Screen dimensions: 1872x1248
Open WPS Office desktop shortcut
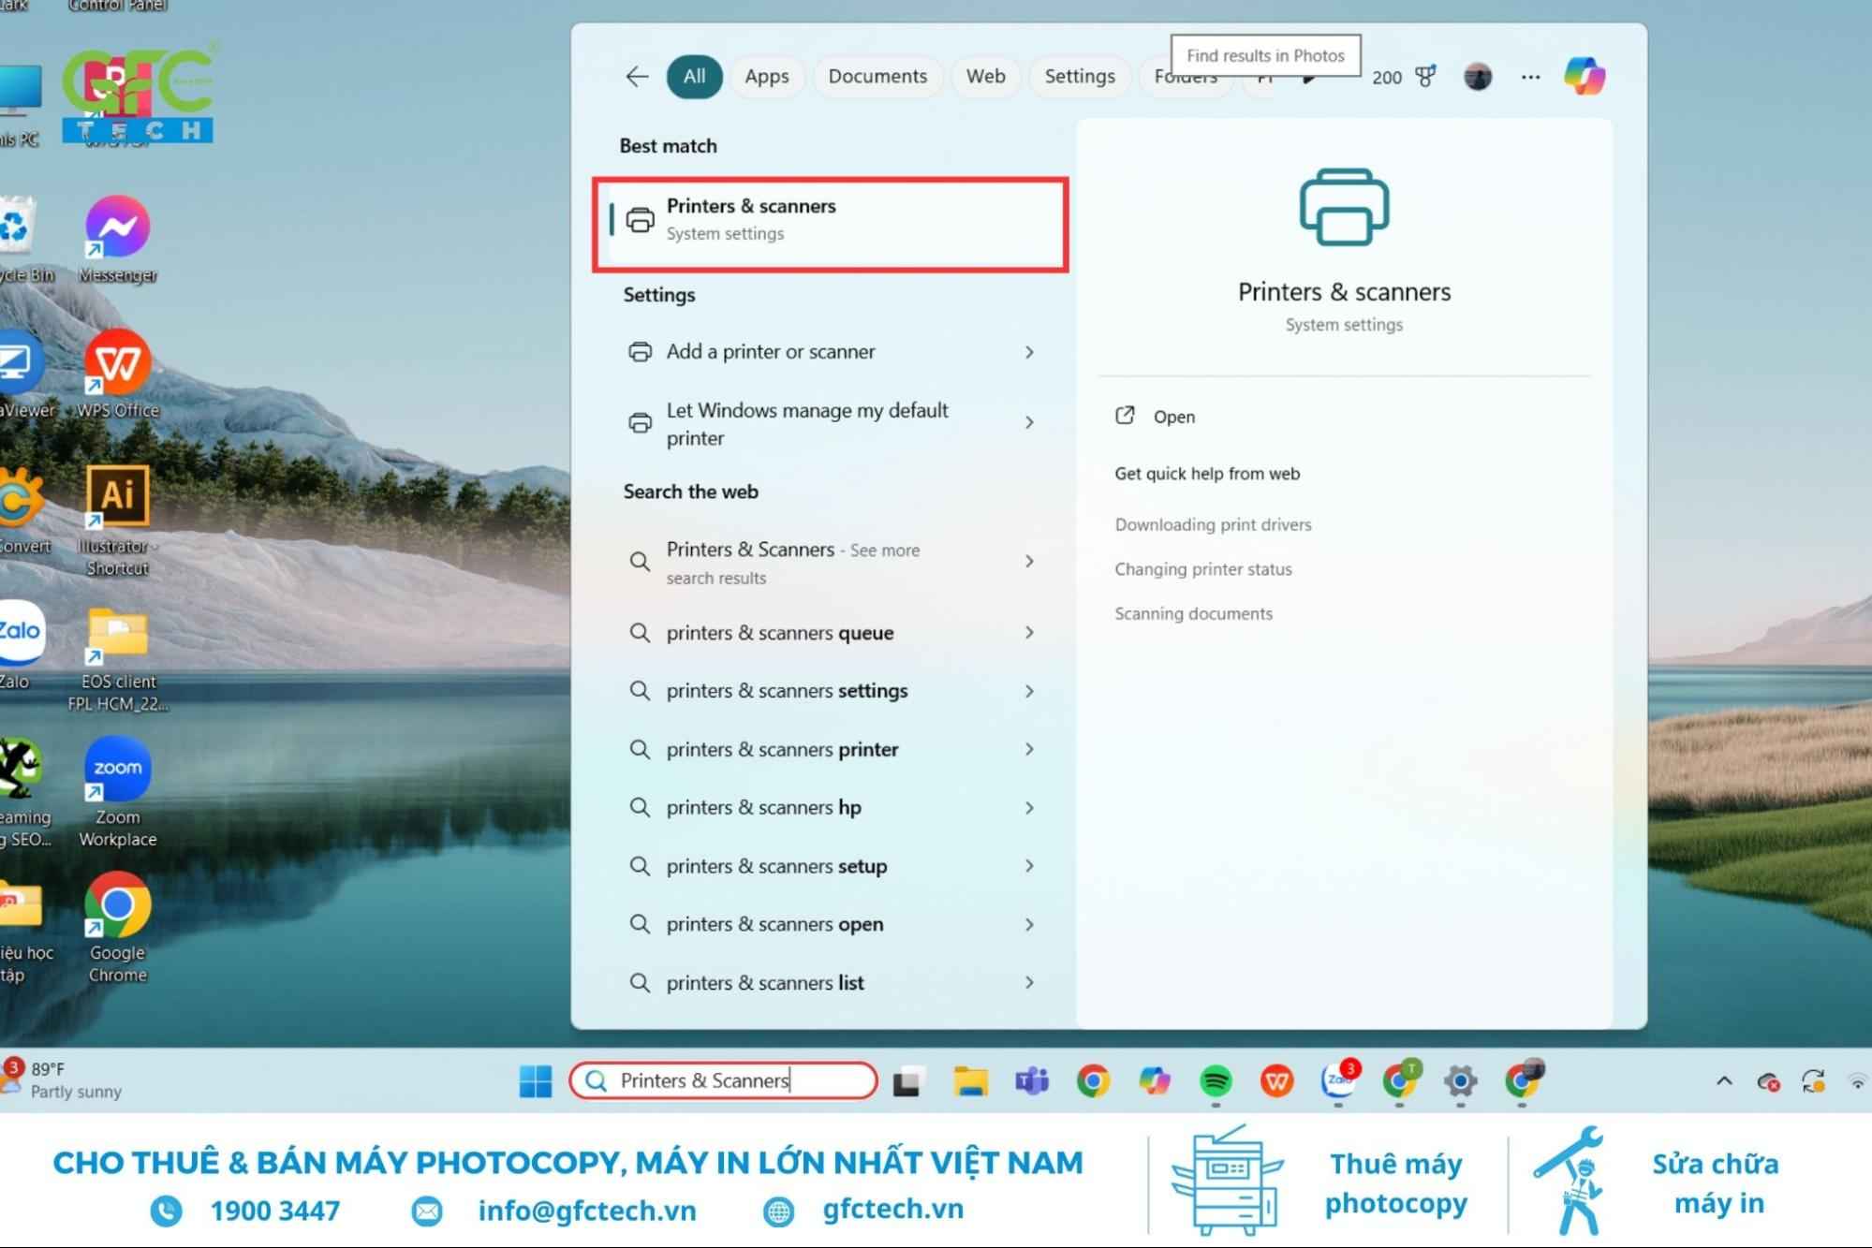117,374
